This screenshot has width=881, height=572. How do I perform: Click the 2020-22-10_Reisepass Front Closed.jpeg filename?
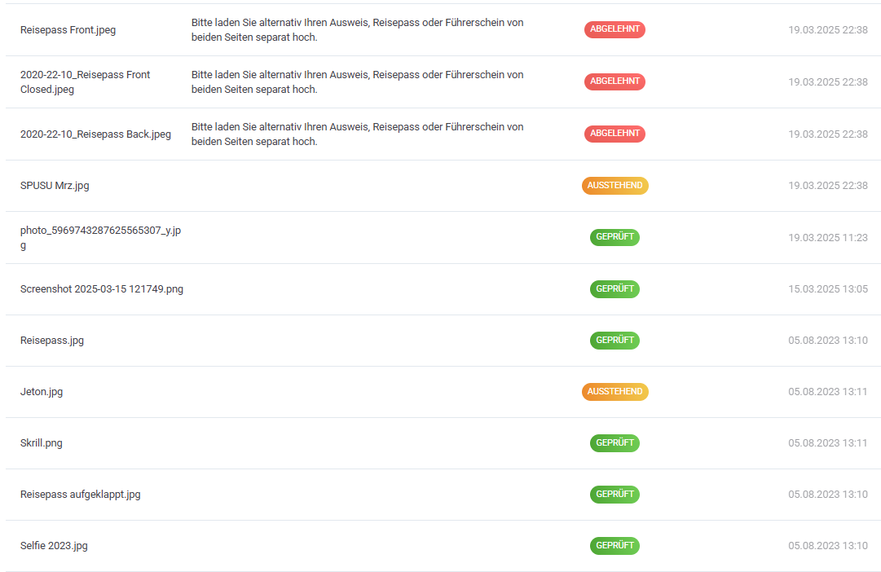pyautogui.click(x=85, y=81)
